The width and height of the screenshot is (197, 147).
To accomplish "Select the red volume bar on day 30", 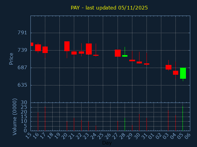I will (x=139, y=122).
